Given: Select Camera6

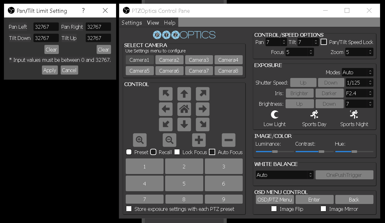Looking at the screenshot, I should tap(169, 71).
